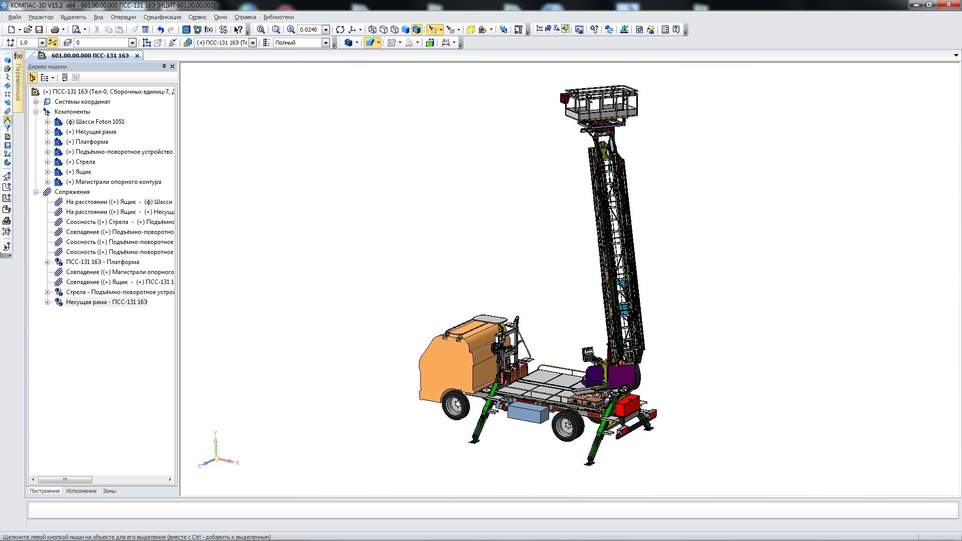Toggle model tree structure display button
The width and height of the screenshot is (962, 541).
click(33, 78)
